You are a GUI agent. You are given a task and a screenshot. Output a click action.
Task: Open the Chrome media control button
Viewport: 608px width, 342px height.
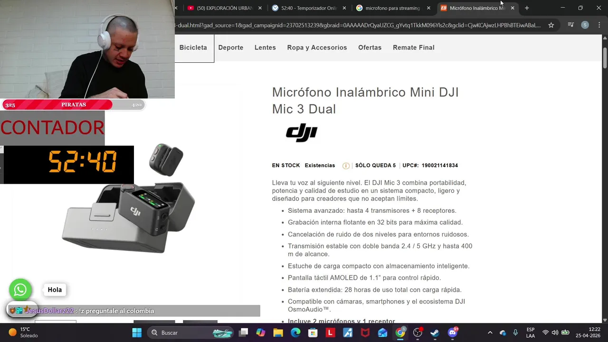point(571,25)
